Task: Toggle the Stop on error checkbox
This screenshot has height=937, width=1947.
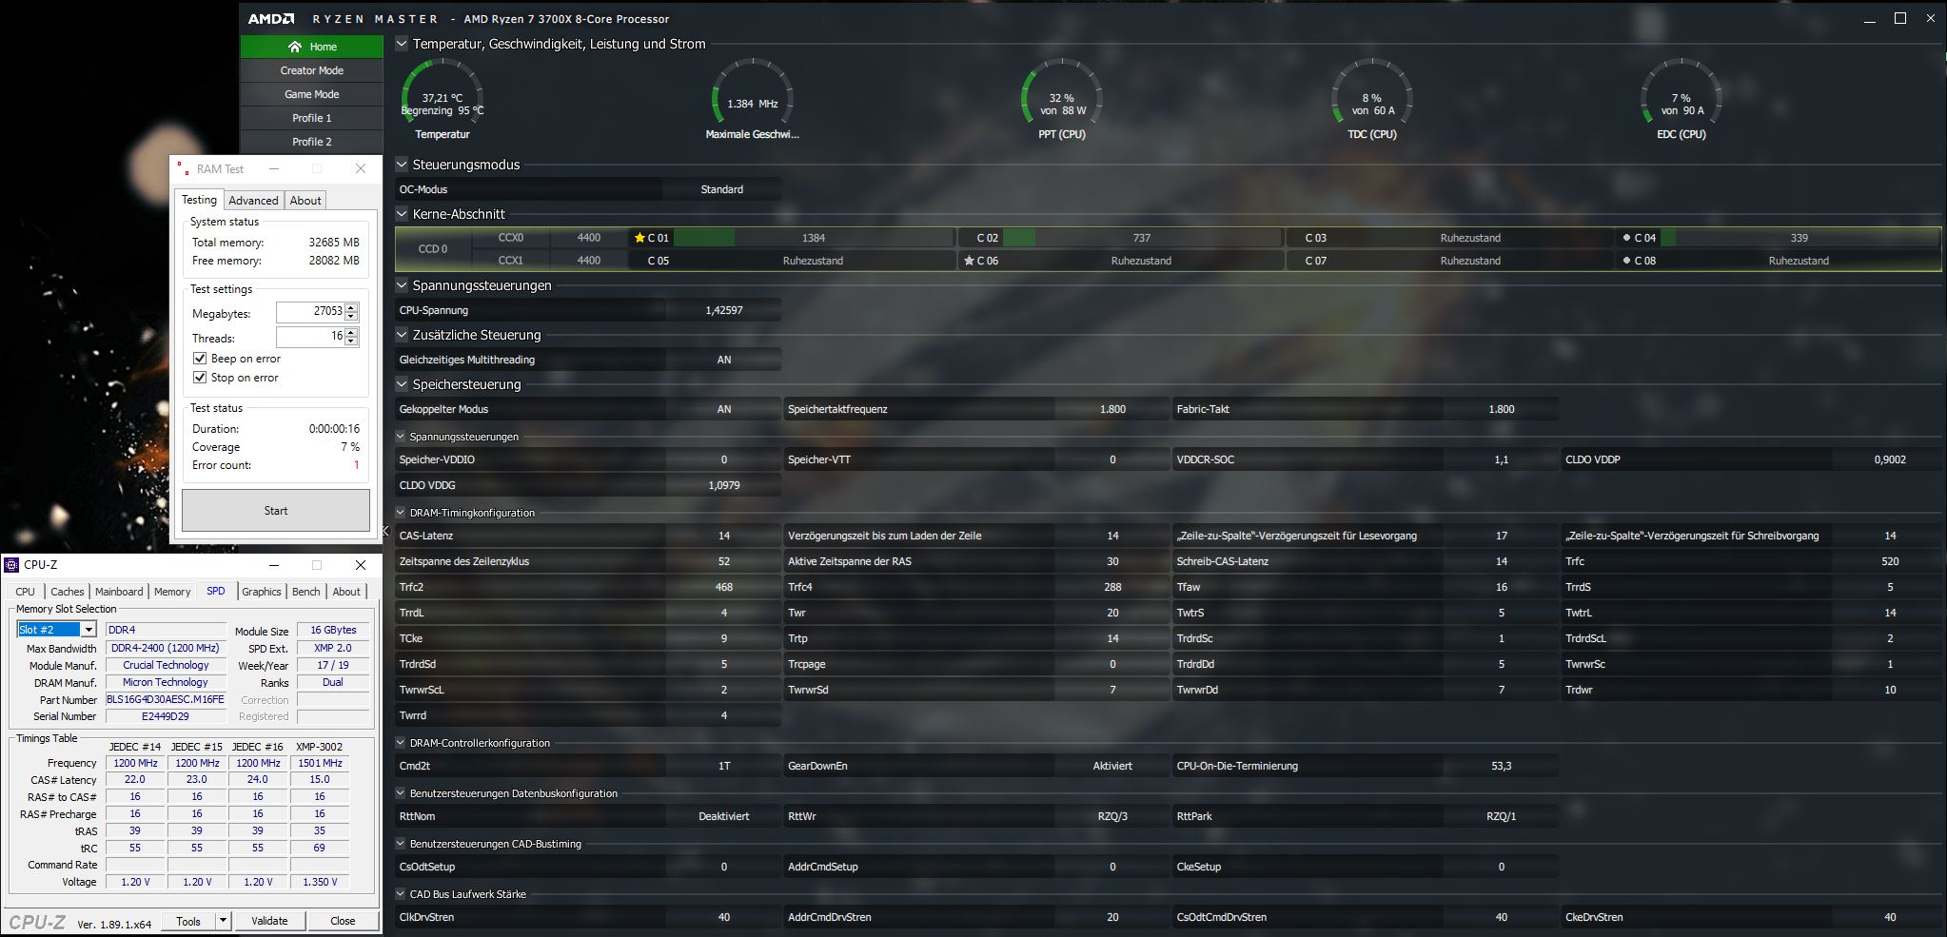Action: click(x=200, y=378)
